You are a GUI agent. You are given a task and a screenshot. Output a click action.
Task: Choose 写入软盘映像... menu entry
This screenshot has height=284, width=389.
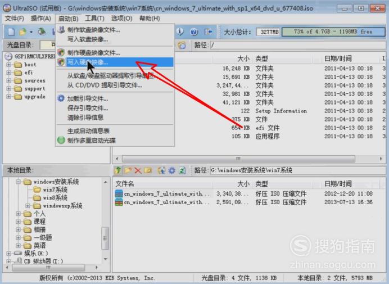tap(115, 39)
